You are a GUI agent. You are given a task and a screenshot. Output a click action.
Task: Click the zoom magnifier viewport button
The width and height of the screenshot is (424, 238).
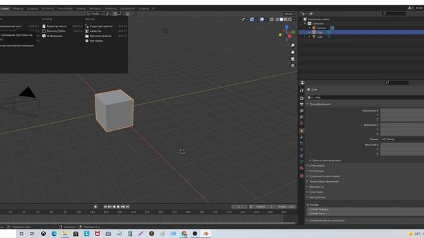293,46
